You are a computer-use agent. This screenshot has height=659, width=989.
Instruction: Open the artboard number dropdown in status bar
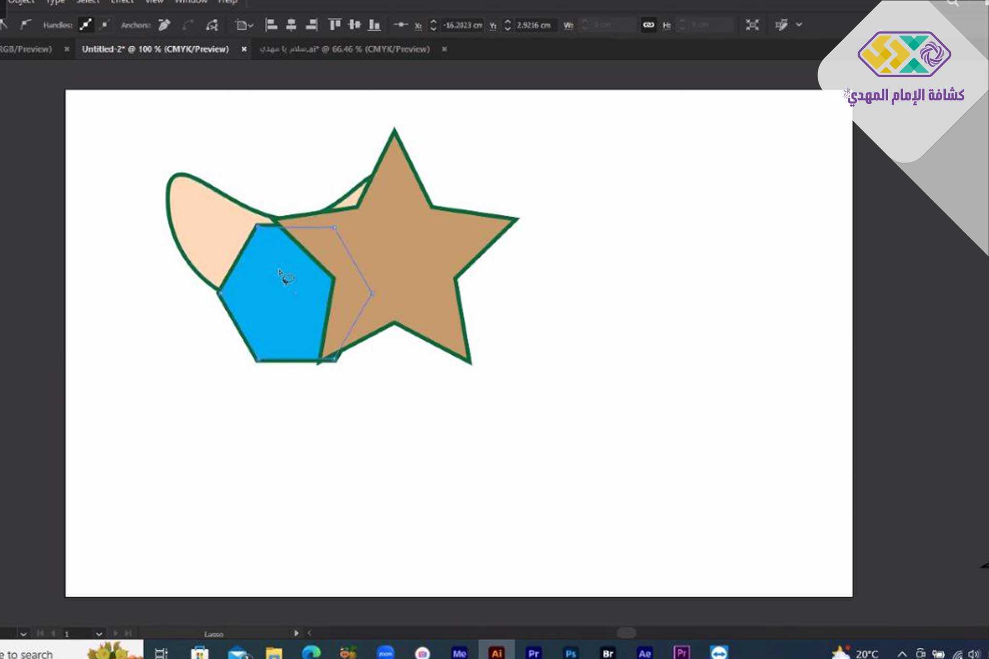99,634
